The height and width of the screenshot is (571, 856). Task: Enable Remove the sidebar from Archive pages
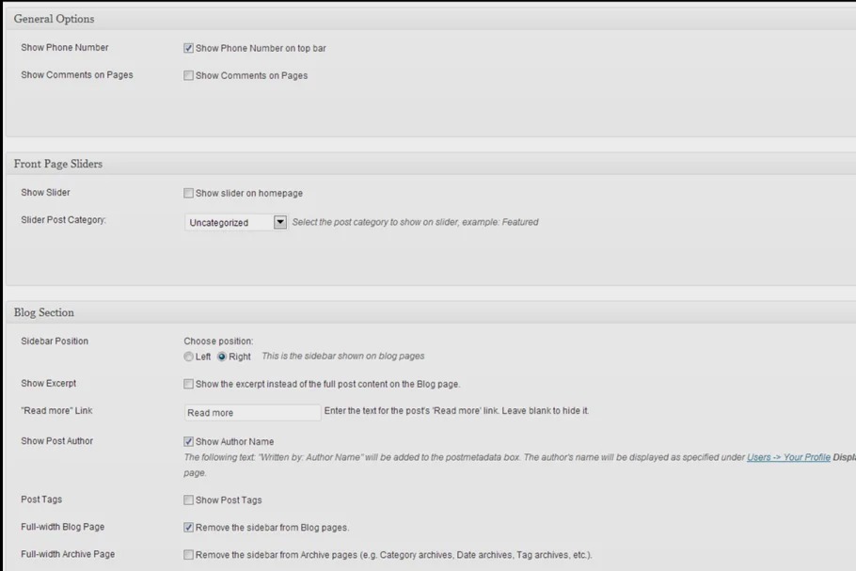click(x=189, y=554)
